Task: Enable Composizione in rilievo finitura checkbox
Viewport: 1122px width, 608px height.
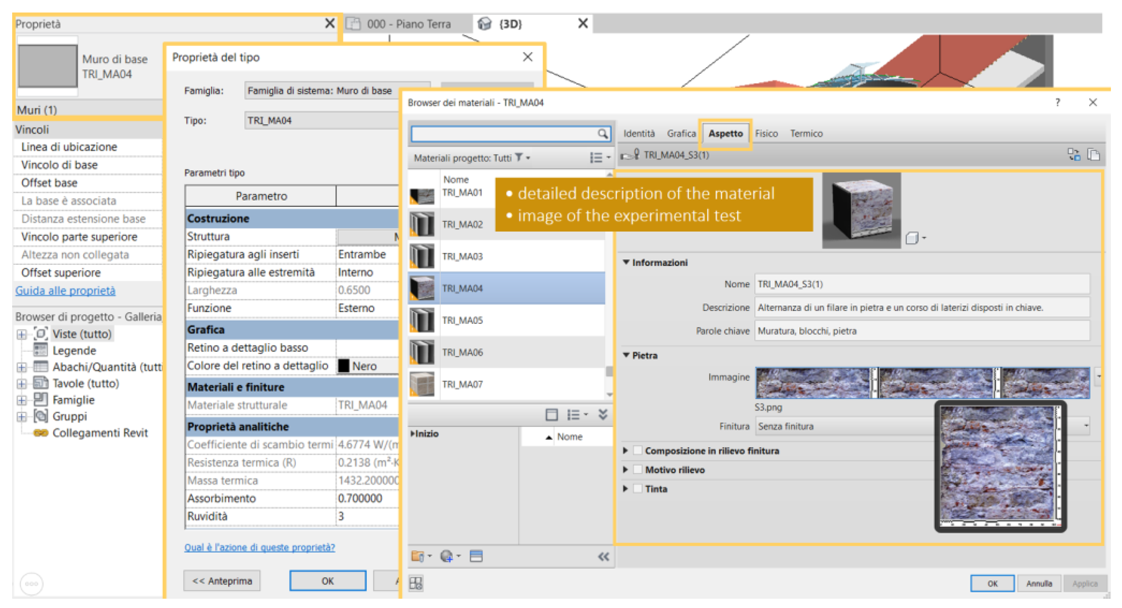Action: tap(638, 450)
